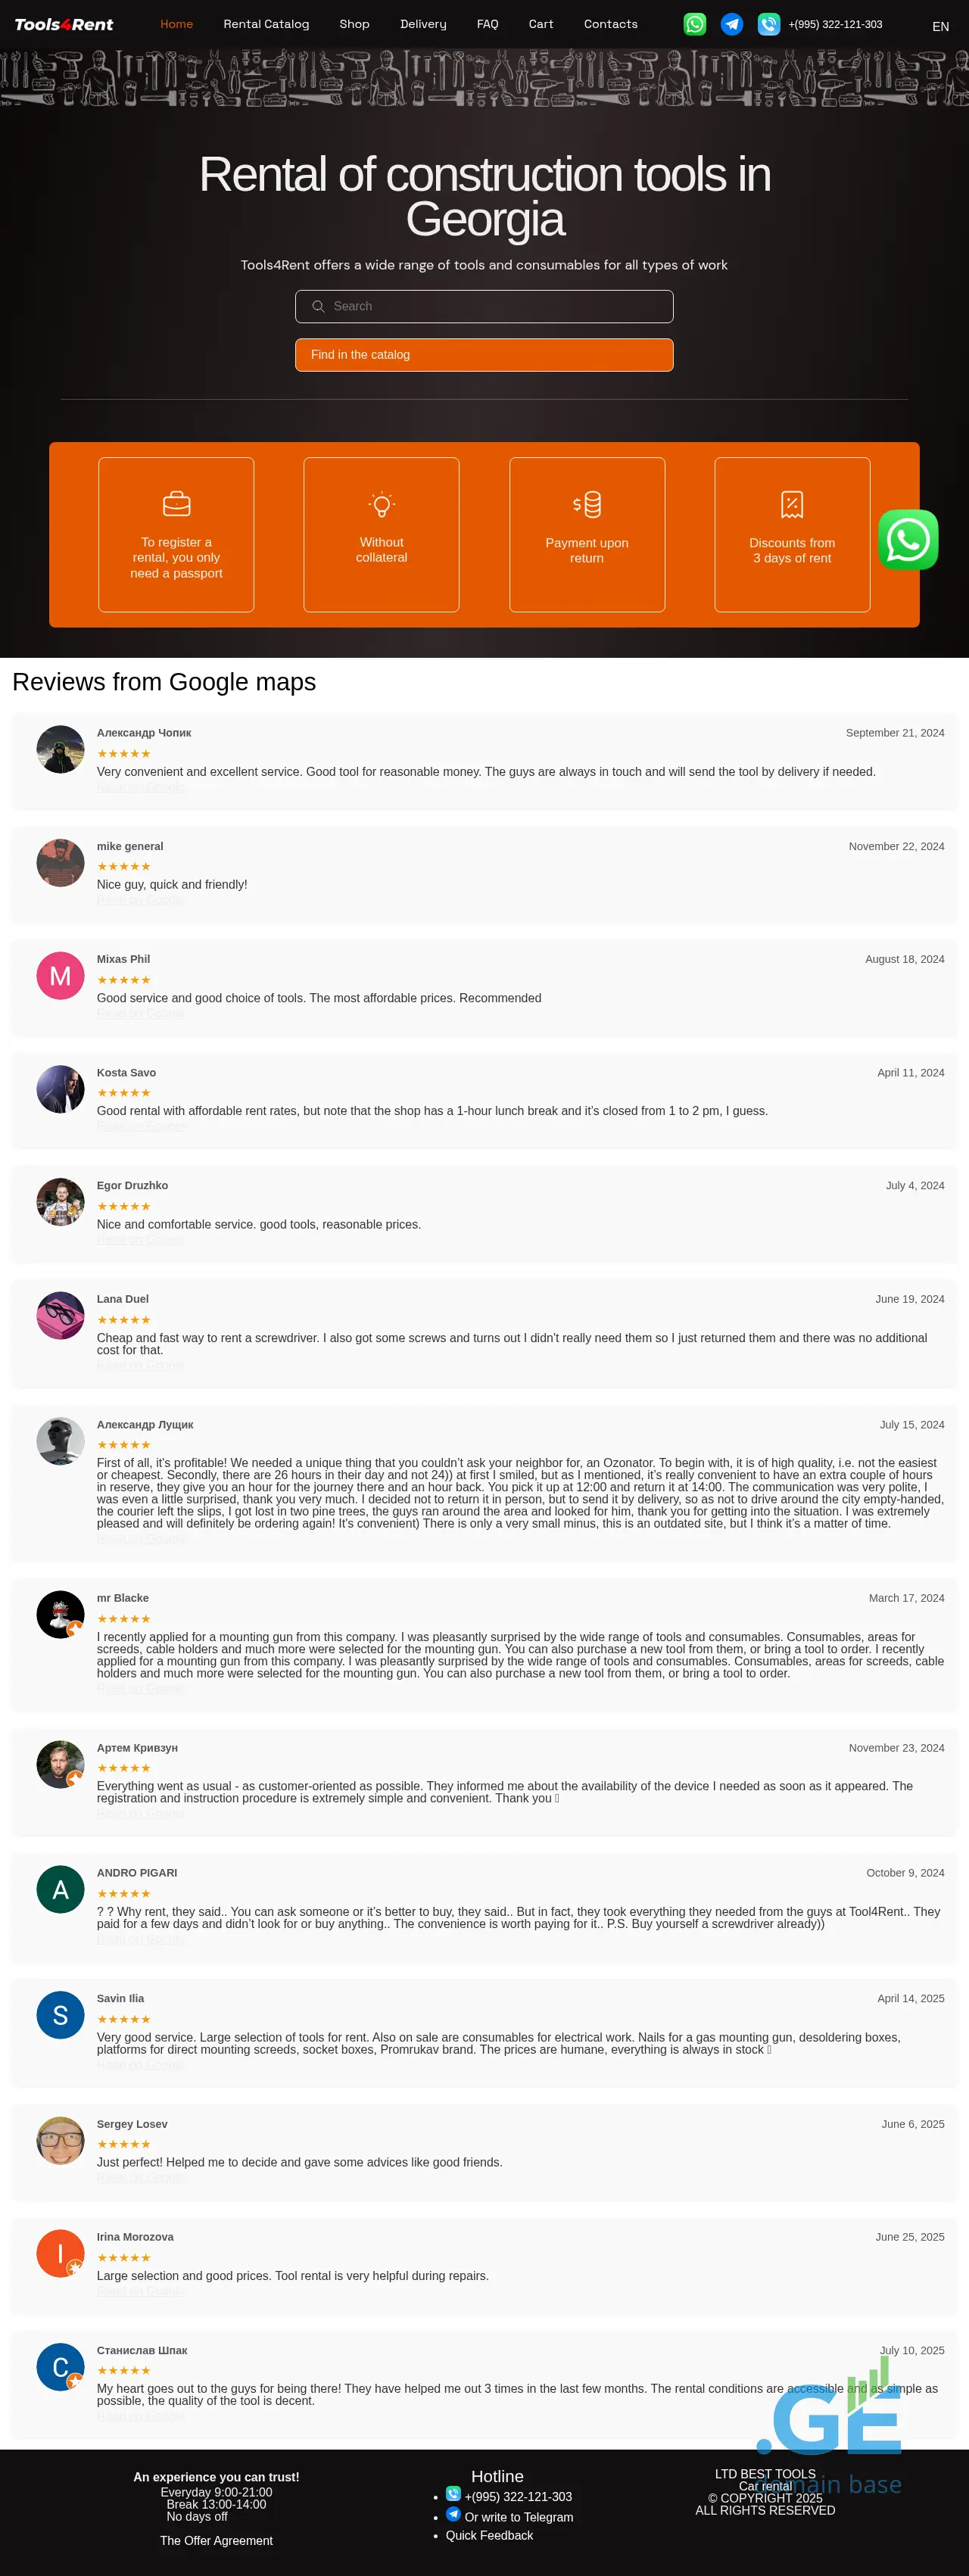969x2576 pixels.
Task: Click receipt icon above Discounts card
Action: 792,504
